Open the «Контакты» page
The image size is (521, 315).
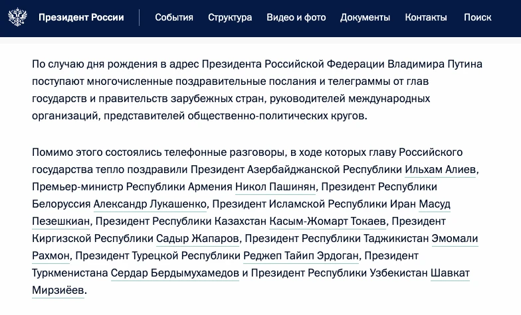pyautogui.click(x=425, y=17)
